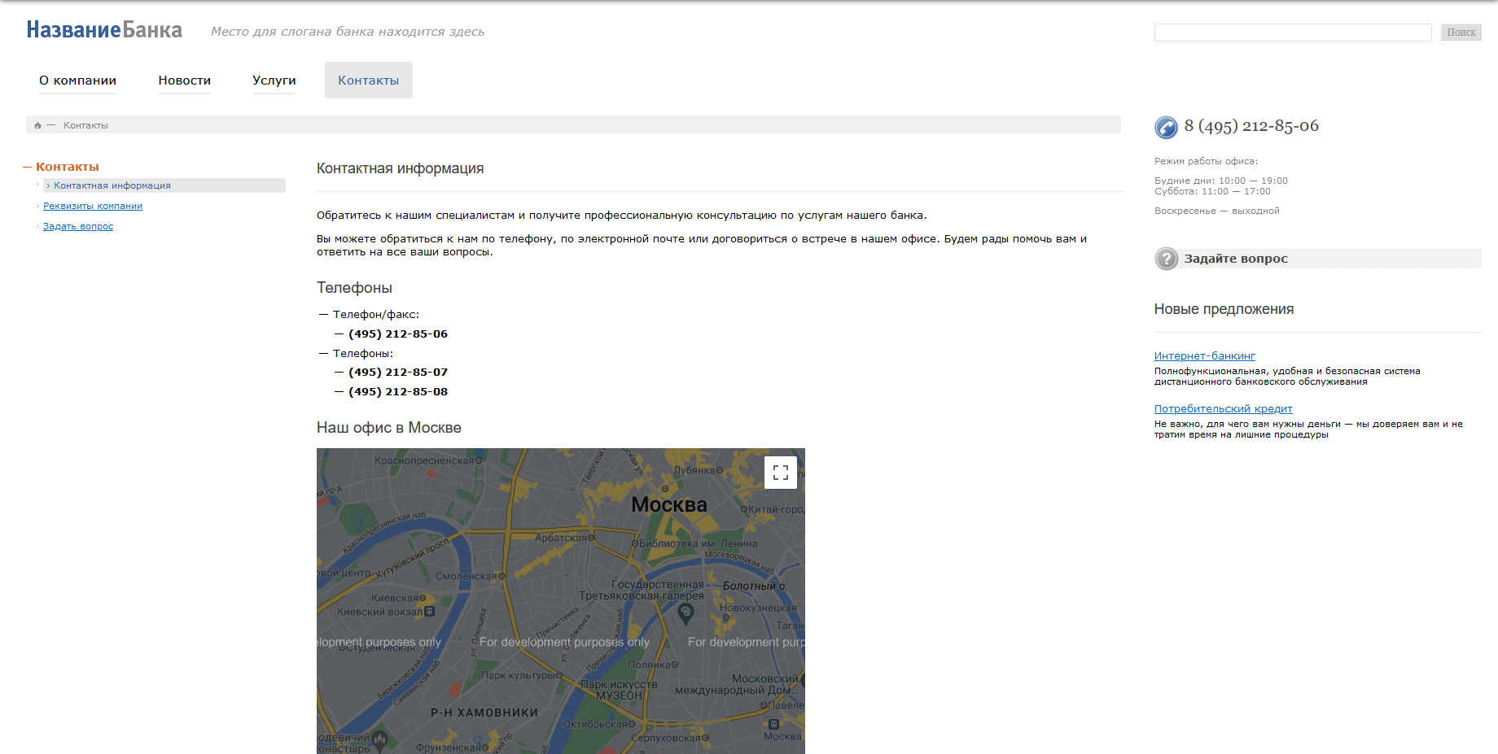Open Реквизиты компании sidebar link

(x=93, y=207)
